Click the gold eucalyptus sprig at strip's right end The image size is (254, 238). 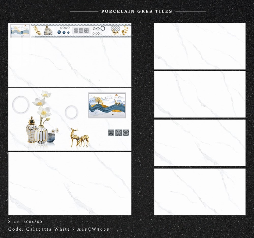[x=125, y=30]
